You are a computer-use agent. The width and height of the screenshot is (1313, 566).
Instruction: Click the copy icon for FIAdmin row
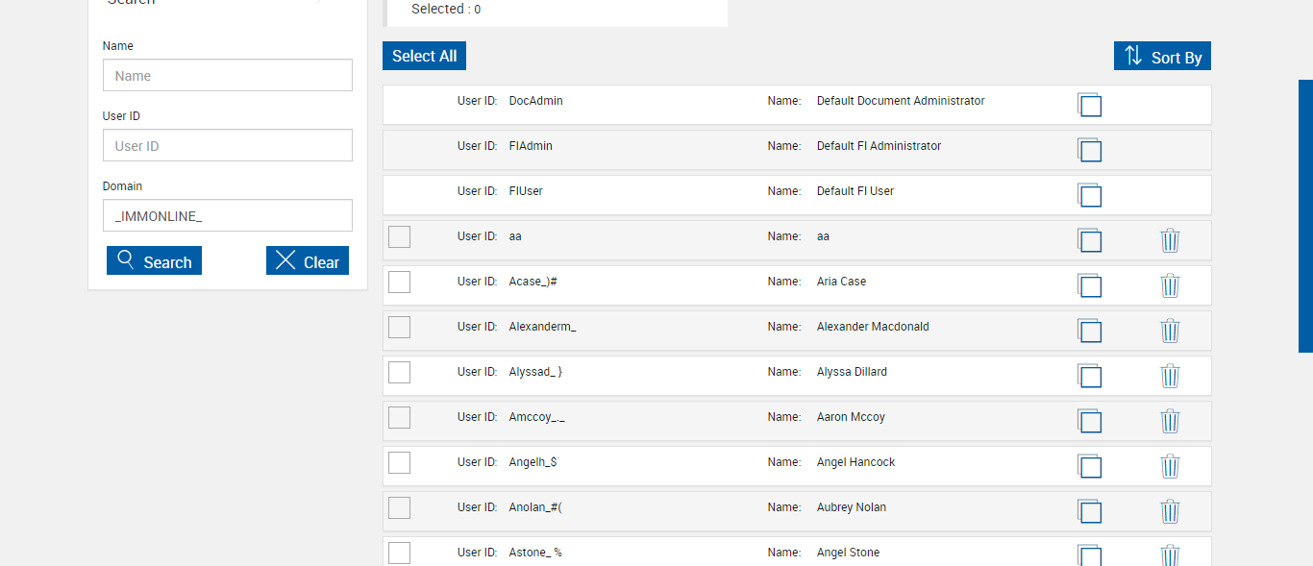pyautogui.click(x=1089, y=150)
